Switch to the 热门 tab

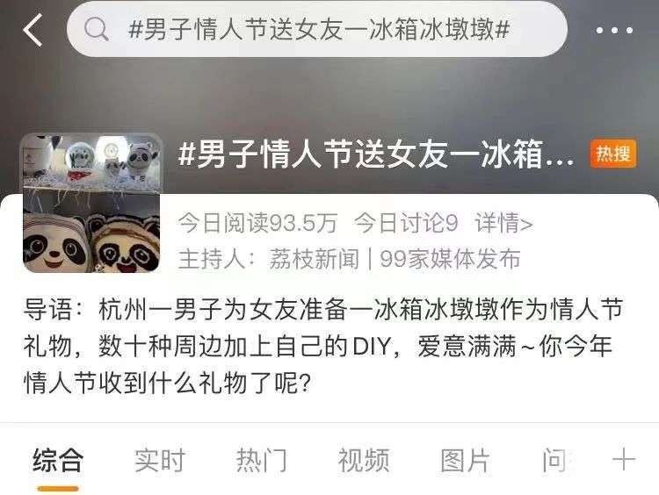pos(262,460)
